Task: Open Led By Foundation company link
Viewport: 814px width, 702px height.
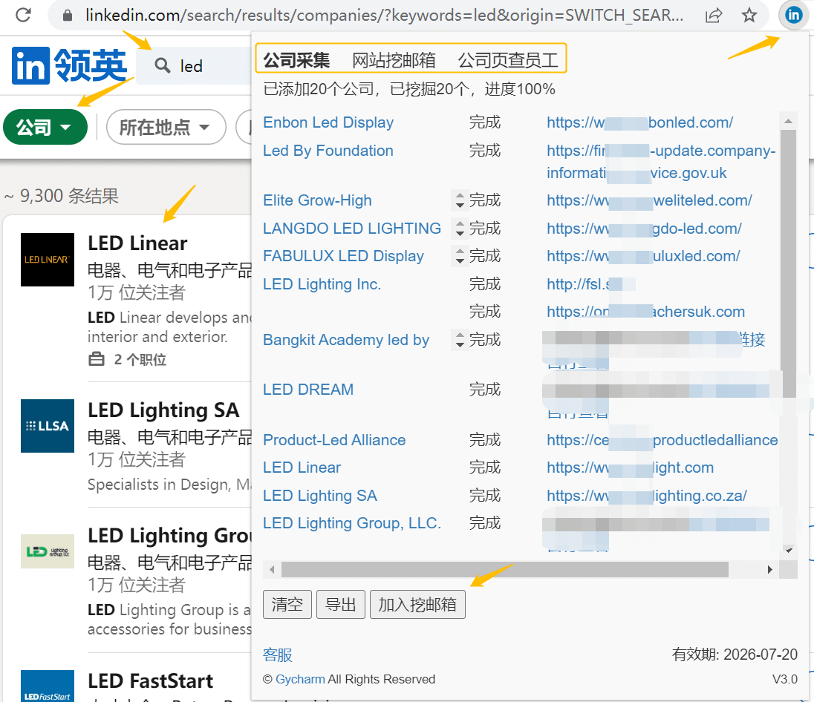Action: 328,151
